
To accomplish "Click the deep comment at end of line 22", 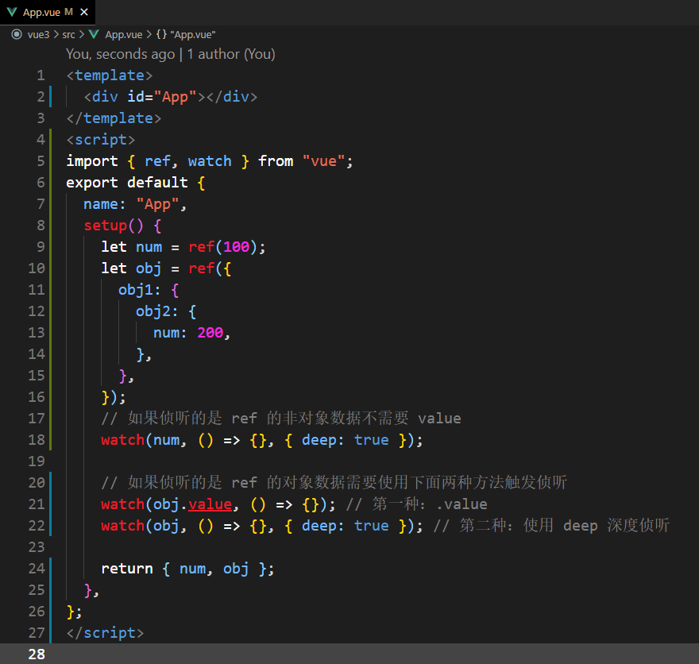I will (551, 526).
